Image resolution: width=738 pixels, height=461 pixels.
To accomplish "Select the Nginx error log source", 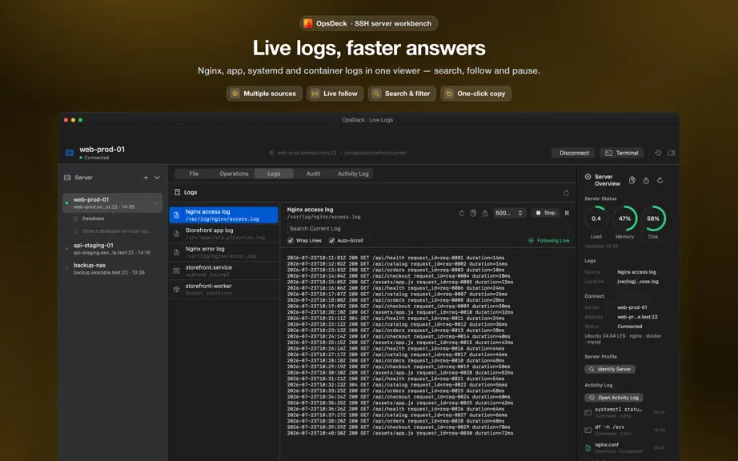I will (x=223, y=252).
